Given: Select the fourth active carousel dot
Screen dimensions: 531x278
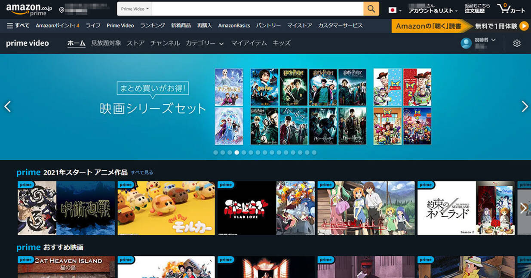Looking at the screenshot, I should 237,152.
